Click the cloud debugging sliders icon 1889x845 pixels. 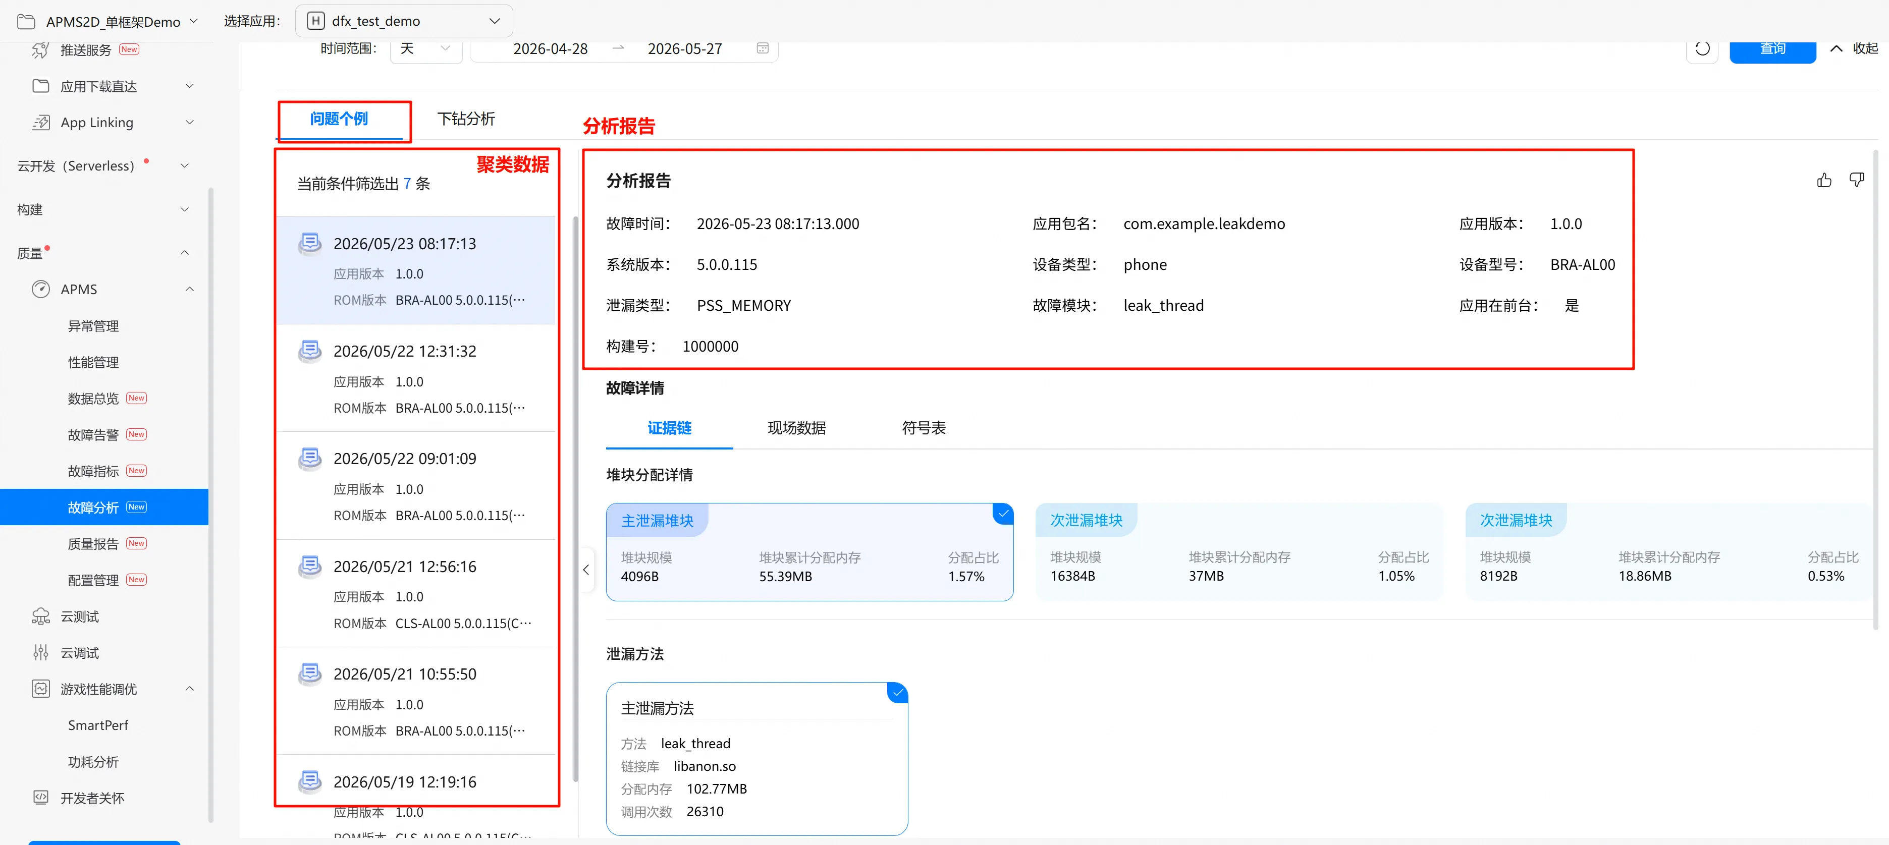[41, 652]
